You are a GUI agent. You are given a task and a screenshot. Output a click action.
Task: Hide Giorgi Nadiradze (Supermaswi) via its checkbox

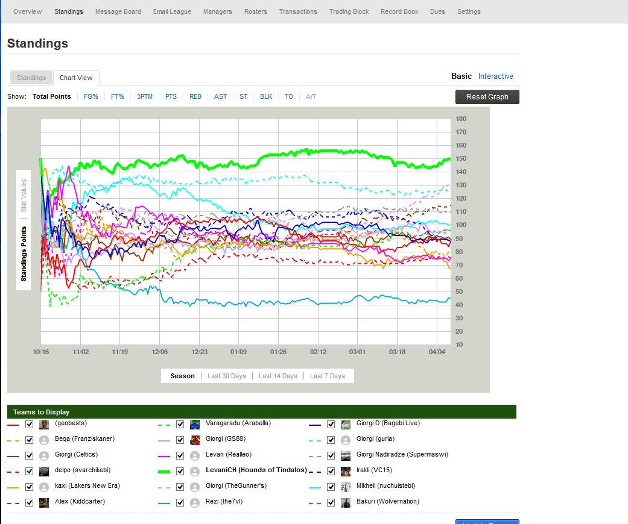coord(331,455)
